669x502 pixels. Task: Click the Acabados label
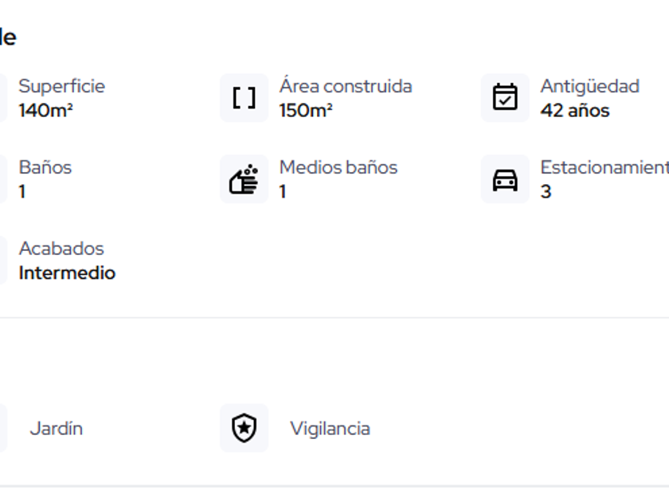coord(61,249)
